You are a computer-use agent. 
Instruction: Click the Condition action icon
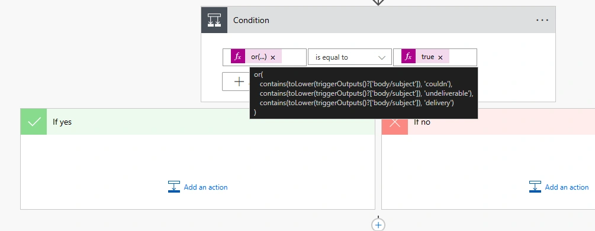[x=214, y=20]
